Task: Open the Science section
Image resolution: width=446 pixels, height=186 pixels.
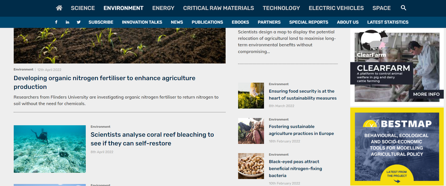Action: pos(83,8)
